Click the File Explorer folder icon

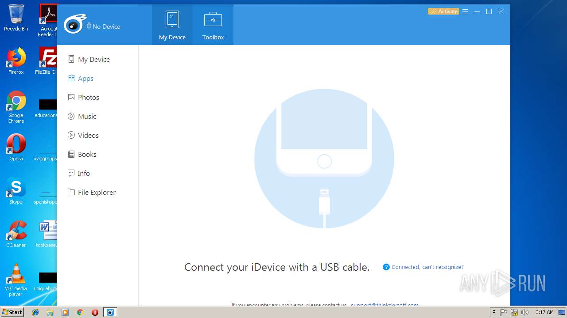pyautogui.click(x=71, y=192)
